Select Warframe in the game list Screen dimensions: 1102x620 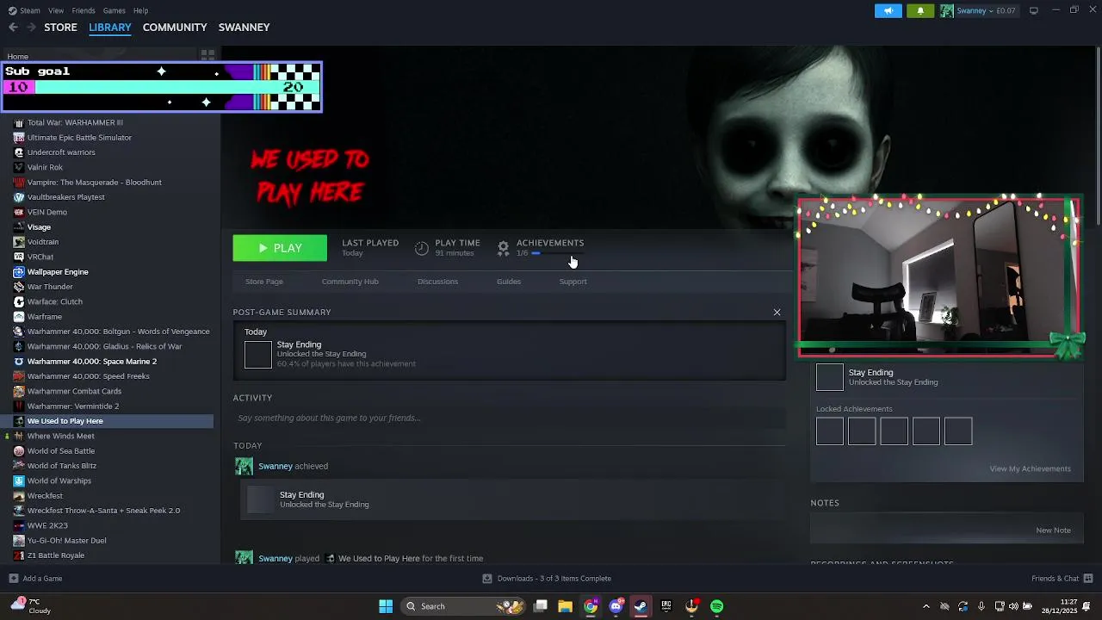(45, 317)
